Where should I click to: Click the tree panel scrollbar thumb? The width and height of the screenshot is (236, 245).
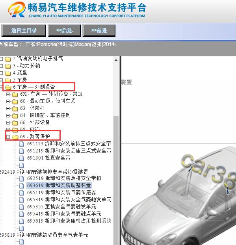116,180
